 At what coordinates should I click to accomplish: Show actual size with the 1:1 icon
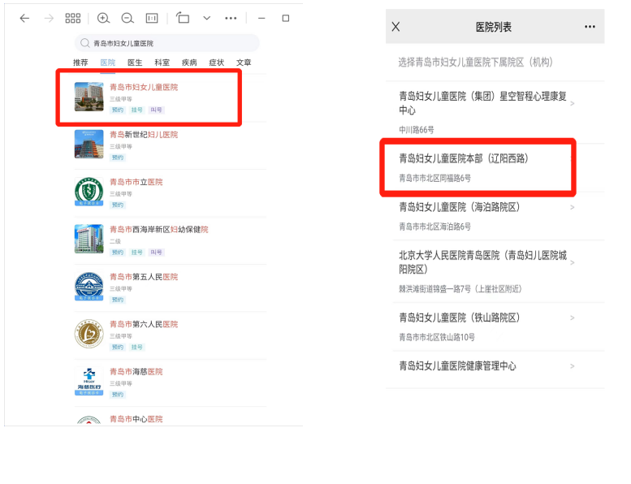[152, 18]
